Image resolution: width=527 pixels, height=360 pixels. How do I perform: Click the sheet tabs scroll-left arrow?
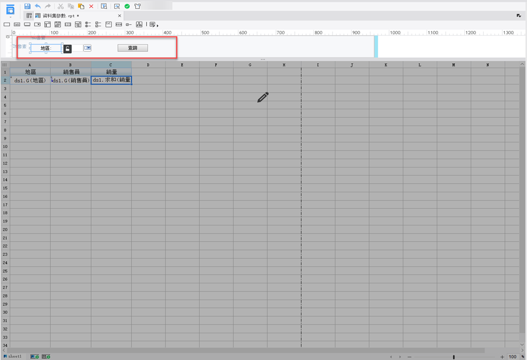pyautogui.click(x=391, y=356)
